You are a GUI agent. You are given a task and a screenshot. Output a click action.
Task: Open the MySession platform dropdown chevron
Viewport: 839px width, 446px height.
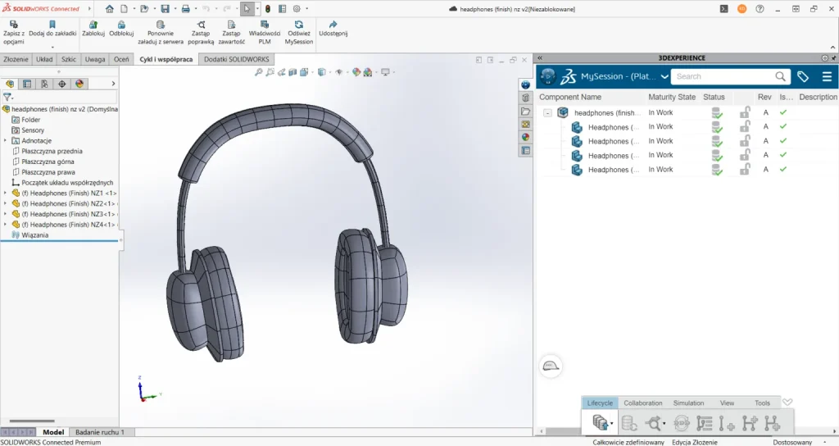pyautogui.click(x=664, y=76)
